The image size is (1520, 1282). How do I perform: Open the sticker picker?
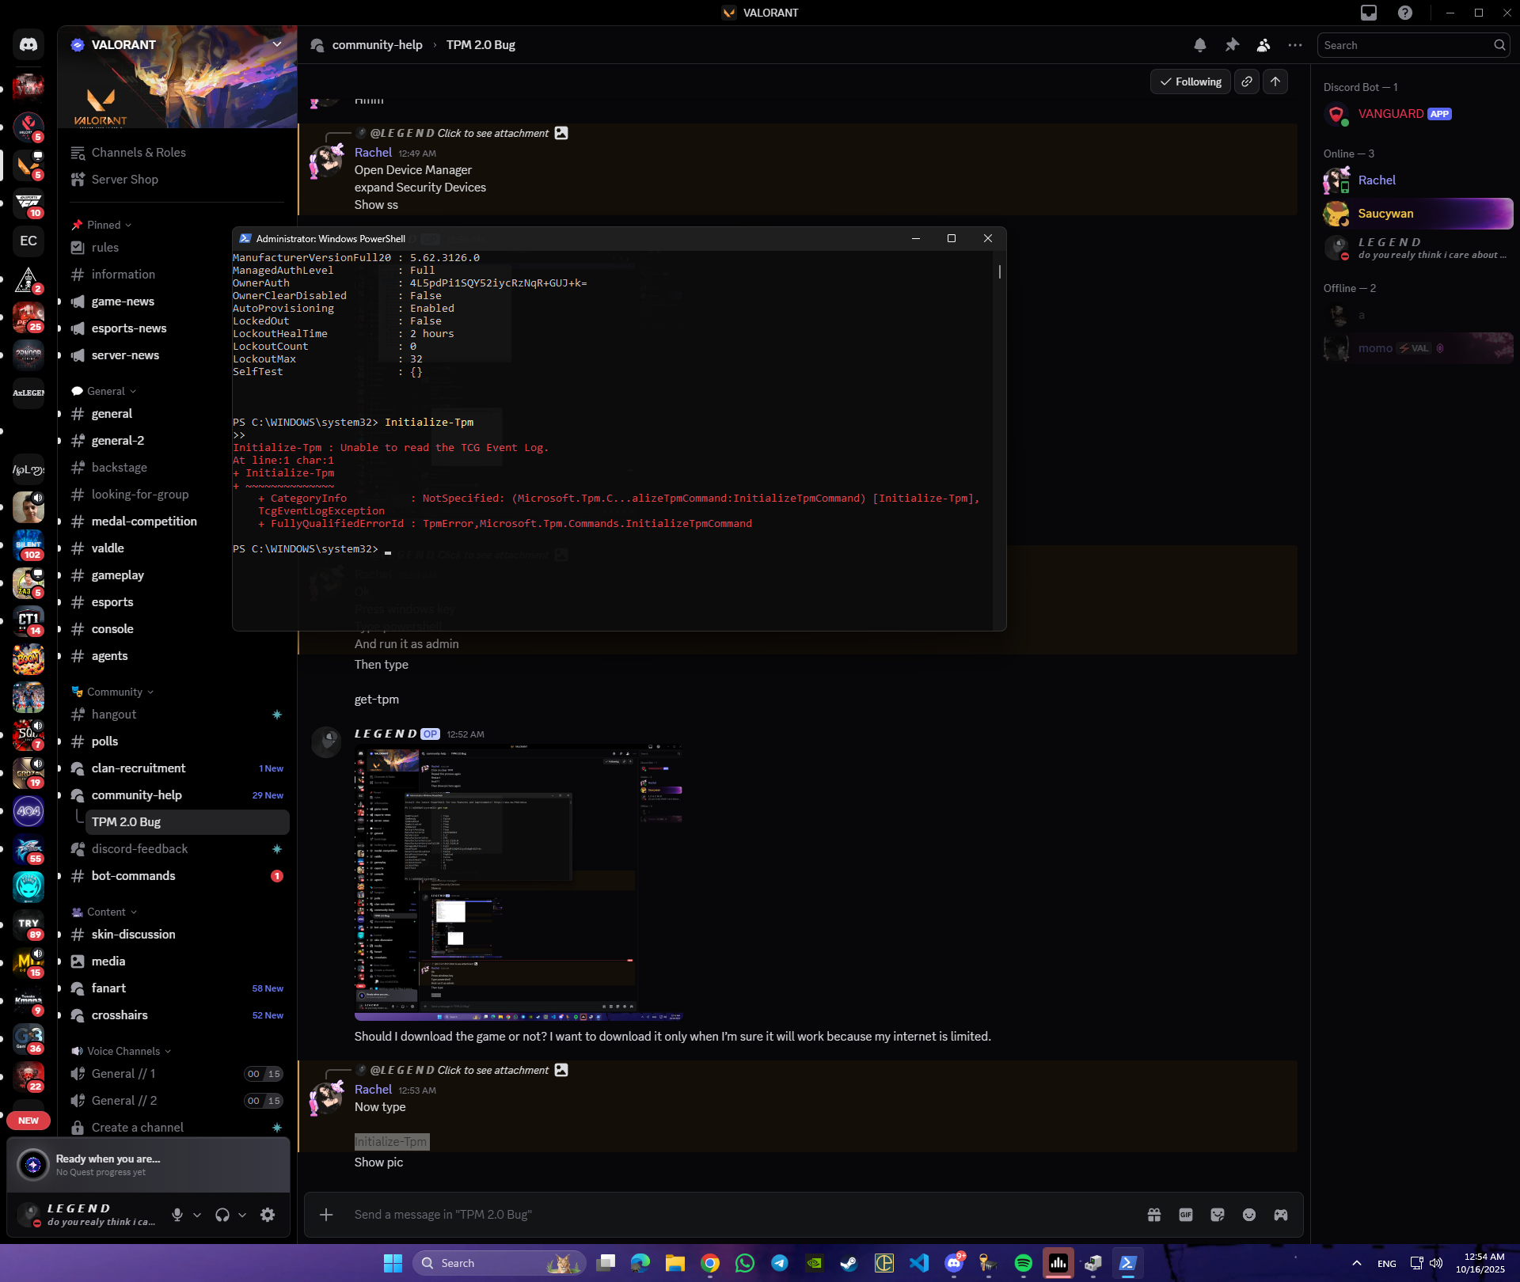(1218, 1215)
